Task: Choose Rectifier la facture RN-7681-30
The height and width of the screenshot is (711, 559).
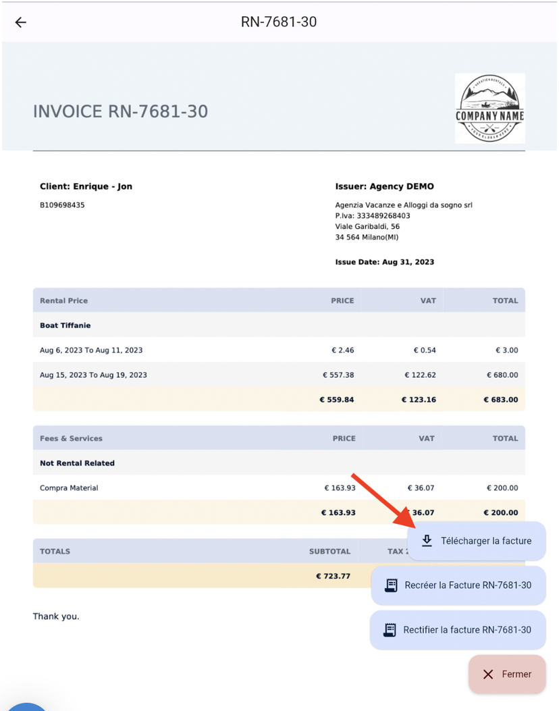Action: pos(458,630)
